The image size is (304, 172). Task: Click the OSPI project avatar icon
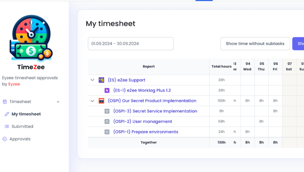(101, 101)
